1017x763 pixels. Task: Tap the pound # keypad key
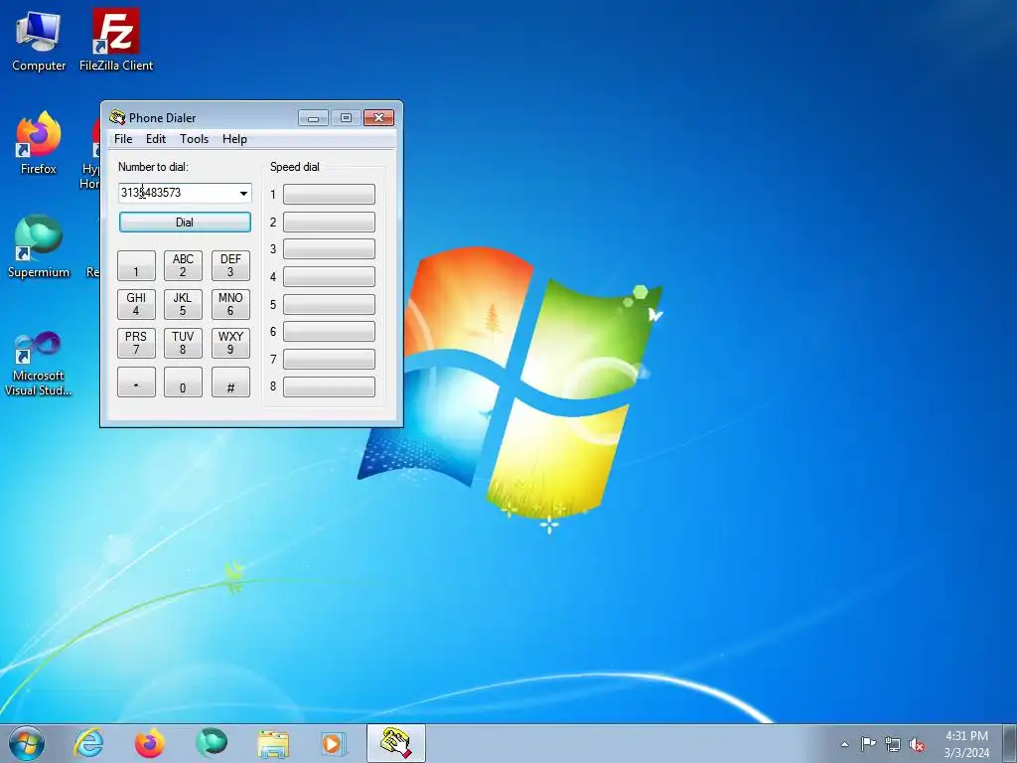click(x=230, y=382)
